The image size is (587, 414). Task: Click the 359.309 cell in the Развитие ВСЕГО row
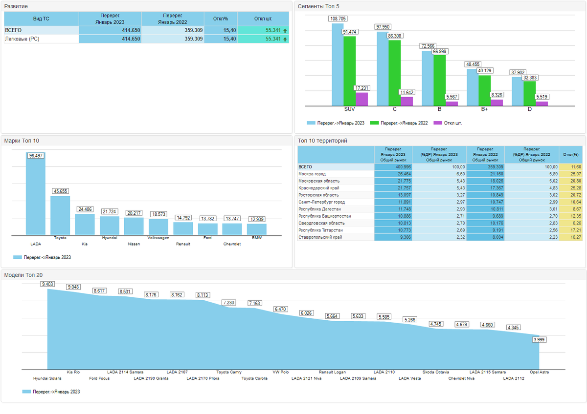coord(173,30)
